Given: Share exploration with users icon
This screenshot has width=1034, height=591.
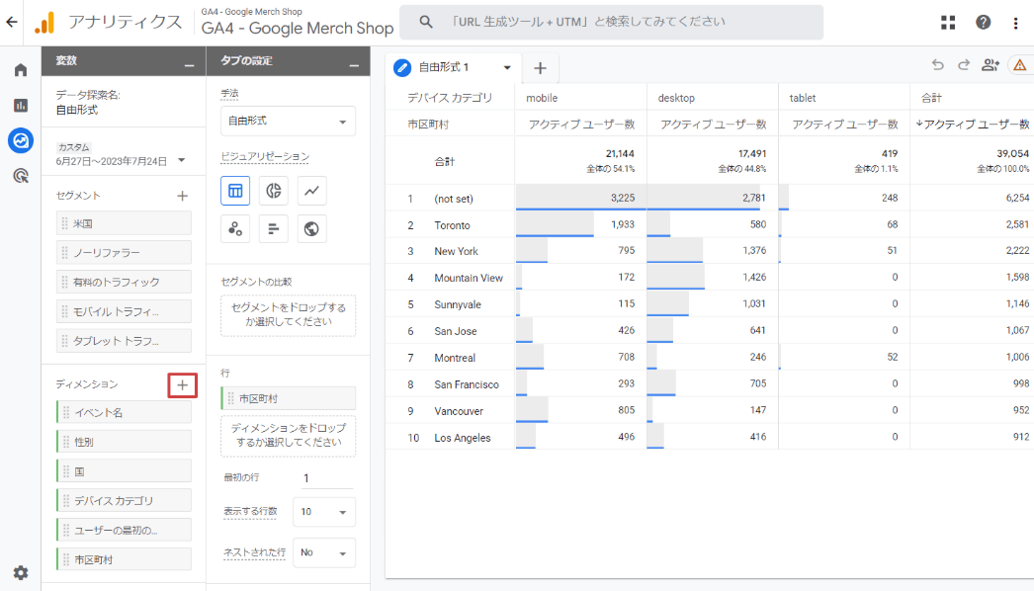Looking at the screenshot, I should [991, 64].
